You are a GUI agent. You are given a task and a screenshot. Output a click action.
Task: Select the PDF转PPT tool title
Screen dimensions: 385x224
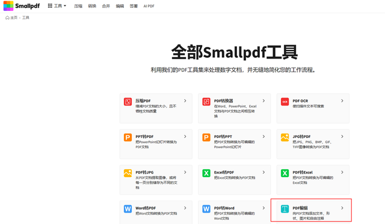[x=223, y=137]
